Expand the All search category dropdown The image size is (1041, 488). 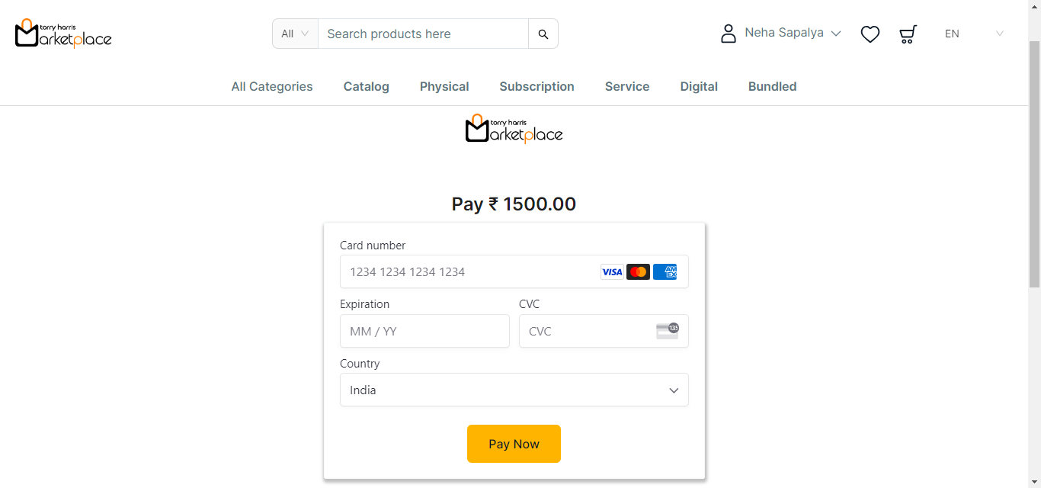point(295,34)
